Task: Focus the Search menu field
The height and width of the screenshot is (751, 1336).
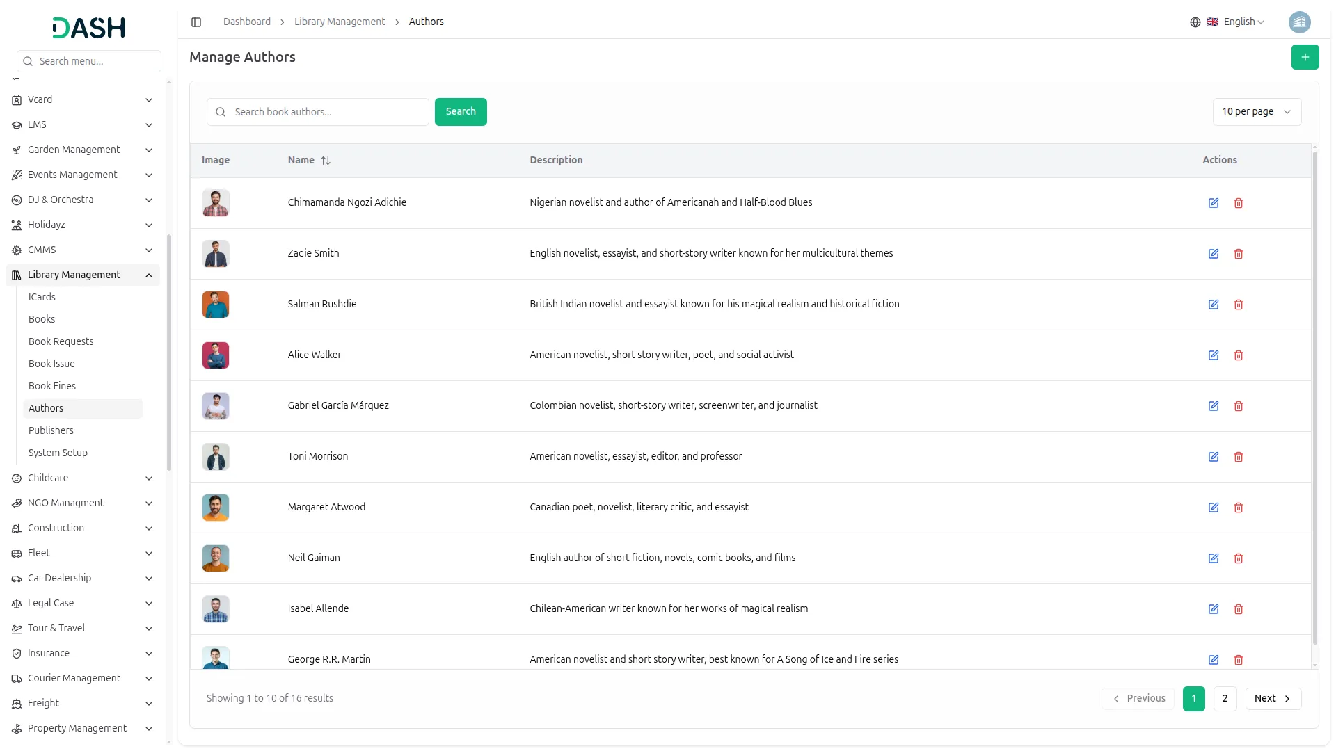Action: (89, 61)
